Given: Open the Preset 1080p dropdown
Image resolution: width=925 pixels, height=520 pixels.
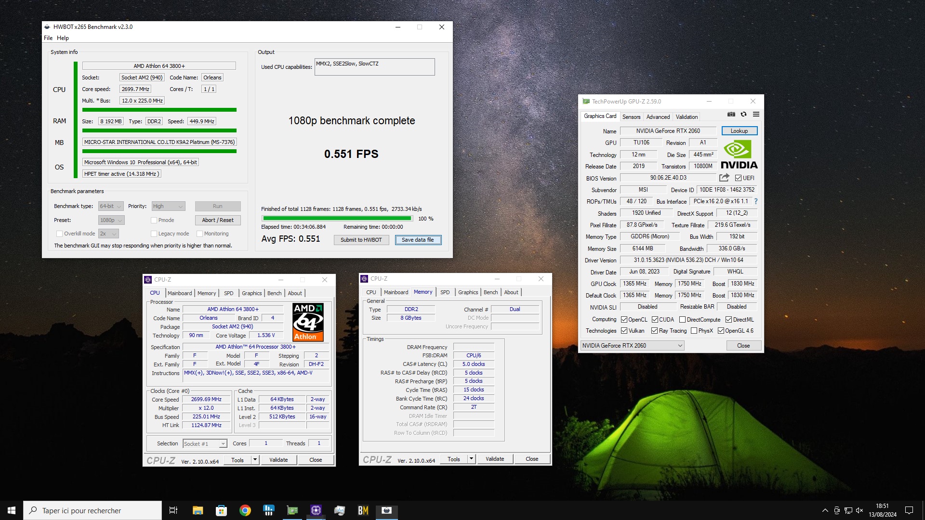Looking at the screenshot, I should [111, 220].
